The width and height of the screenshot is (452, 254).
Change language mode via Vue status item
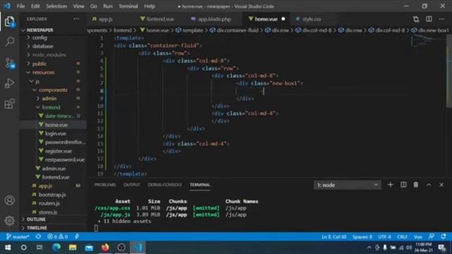[418, 237]
